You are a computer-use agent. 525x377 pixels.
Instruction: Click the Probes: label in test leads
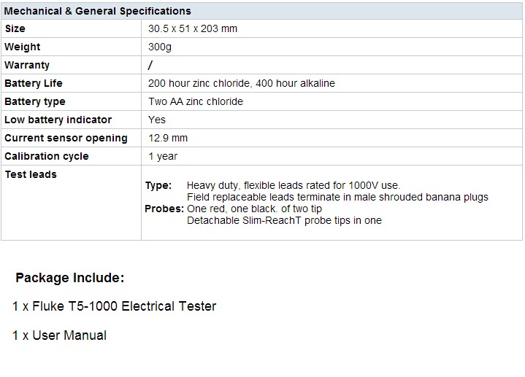pyautogui.click(x=164, y=209)
